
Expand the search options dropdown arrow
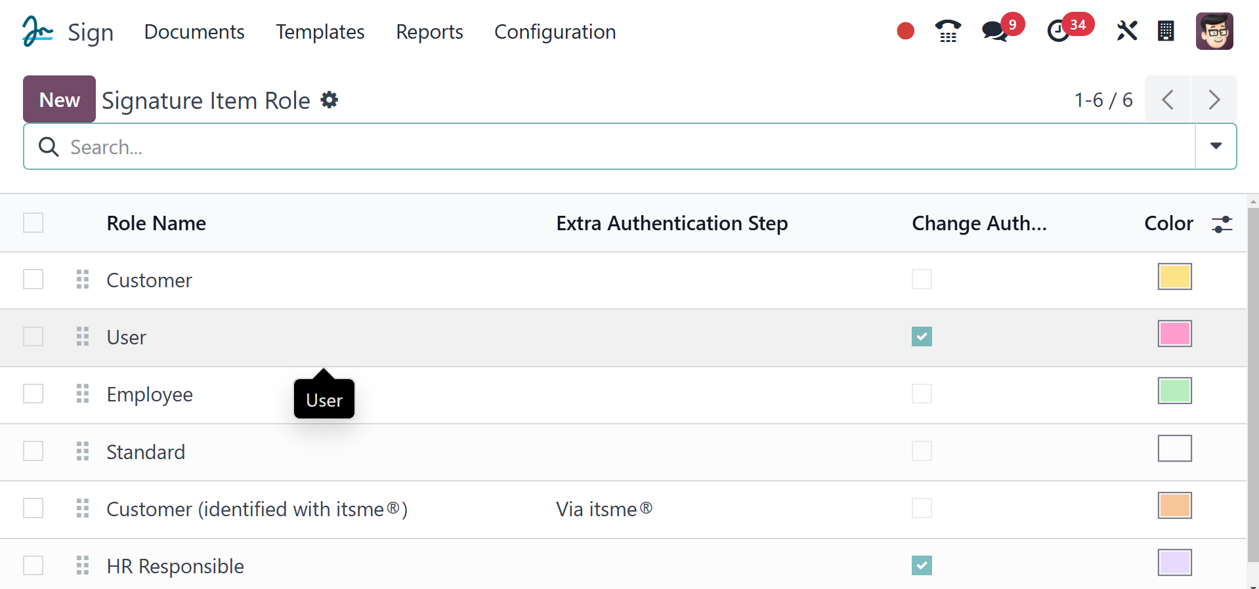(x=1216, y=146)
